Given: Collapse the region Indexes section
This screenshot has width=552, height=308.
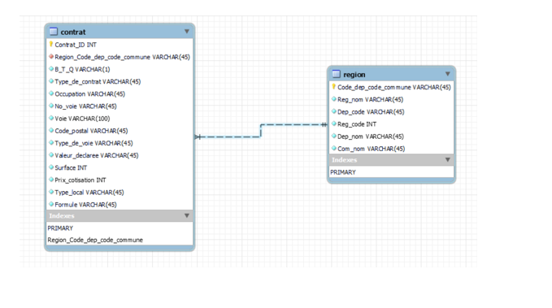Looking at the screenshot, I should click(447, 160).
